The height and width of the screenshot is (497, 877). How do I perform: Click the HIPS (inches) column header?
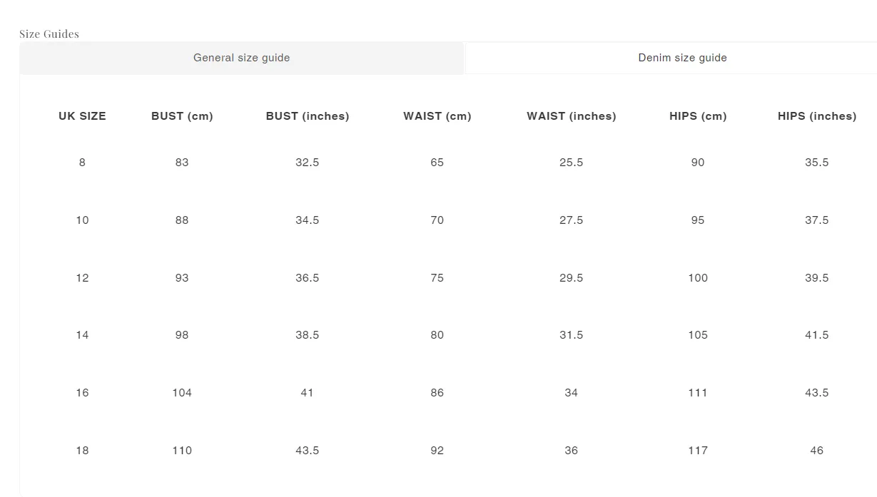coord(817,116)
